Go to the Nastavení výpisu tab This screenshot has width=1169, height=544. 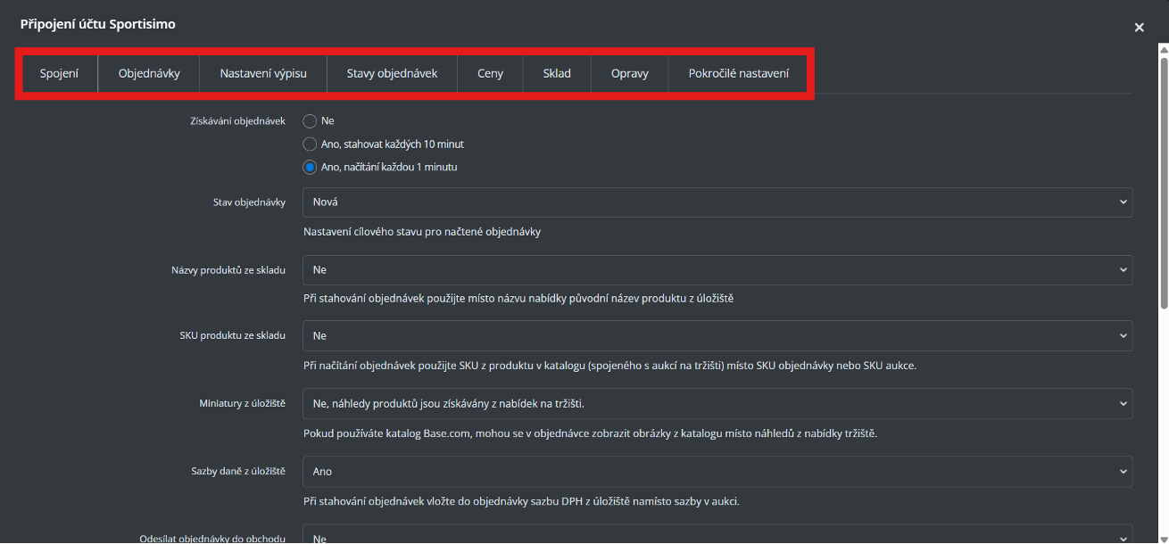[x=263, y=74]
